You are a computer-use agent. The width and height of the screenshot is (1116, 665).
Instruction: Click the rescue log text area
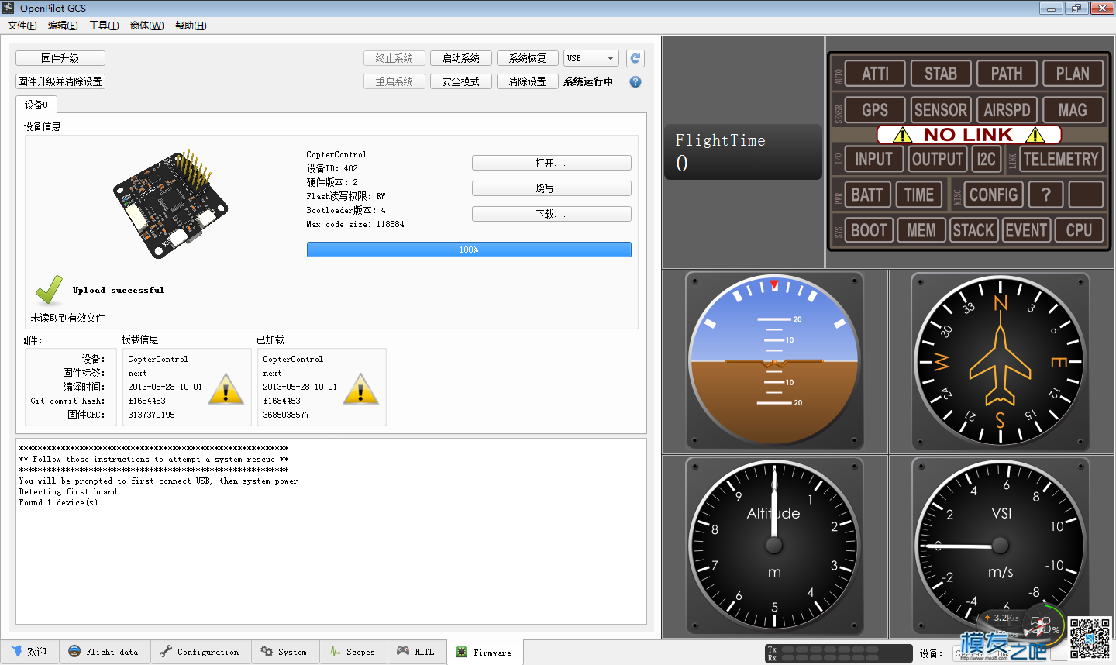point(331,531)
